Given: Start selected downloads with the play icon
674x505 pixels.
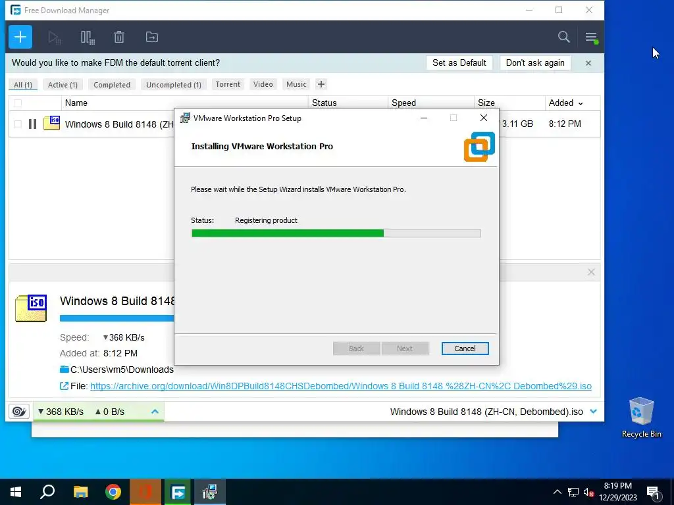Looking at the screenshot, I should point(55,37).
